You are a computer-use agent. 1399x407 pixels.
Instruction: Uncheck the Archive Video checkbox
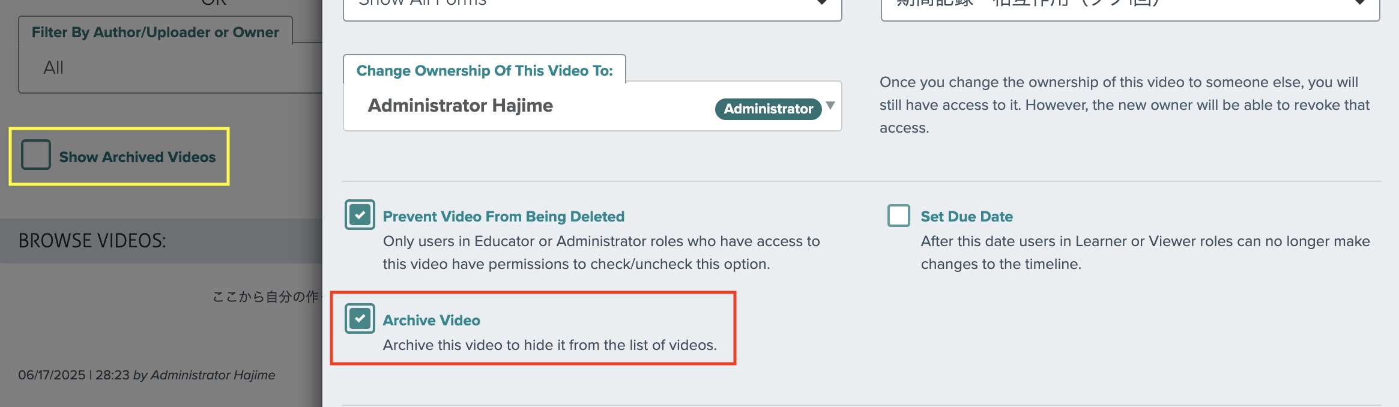[x=360, y=319]
